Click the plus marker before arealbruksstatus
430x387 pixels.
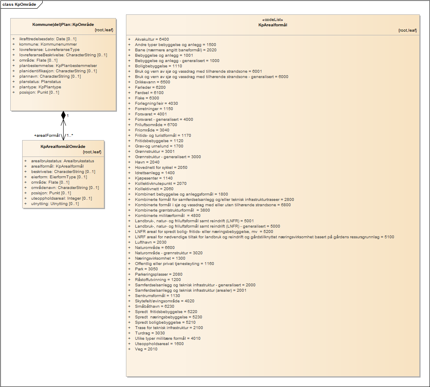tap(25, 161)
